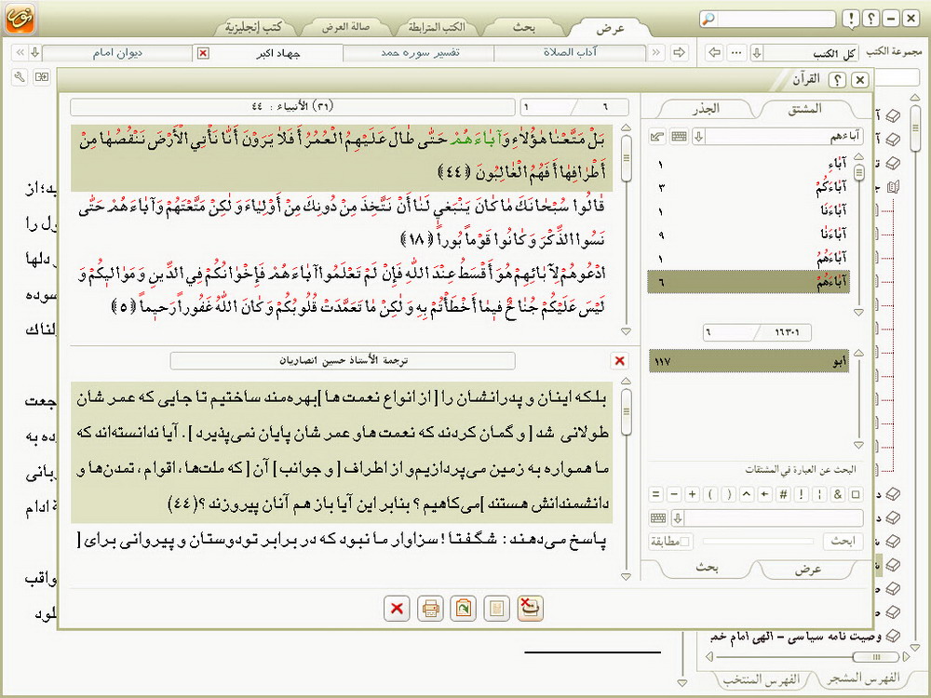Click the translation toggle icon with red X
The width and height of the screenshot is (931, 698).
531,609
